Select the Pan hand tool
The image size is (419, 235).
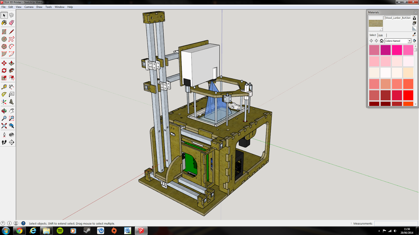click(12, 111)
